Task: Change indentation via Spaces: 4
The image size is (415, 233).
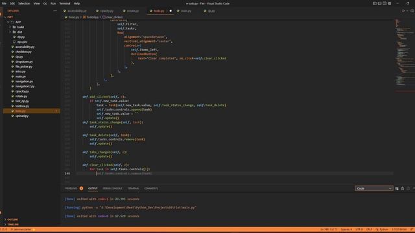Action: point(346,230)
